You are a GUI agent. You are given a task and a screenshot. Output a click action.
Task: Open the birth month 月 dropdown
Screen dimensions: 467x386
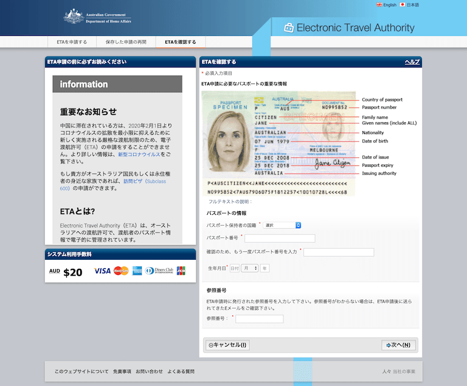tap(249, 268)
